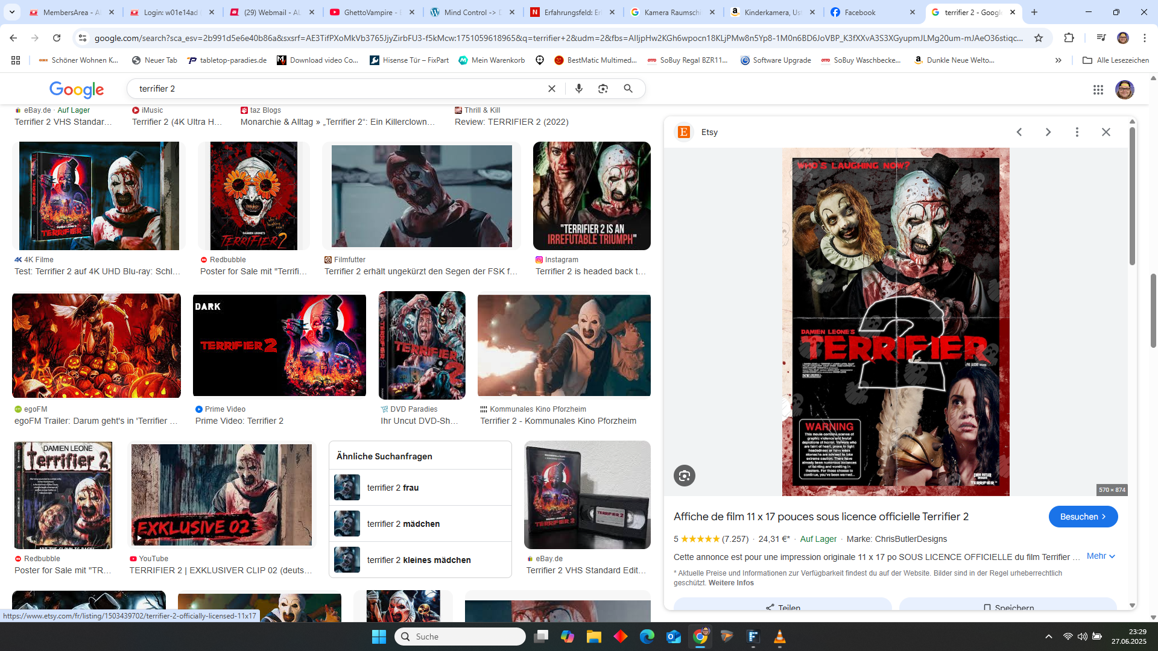
Task: Select related search terrifier 2 frau
Action: [x=420, y=488]
